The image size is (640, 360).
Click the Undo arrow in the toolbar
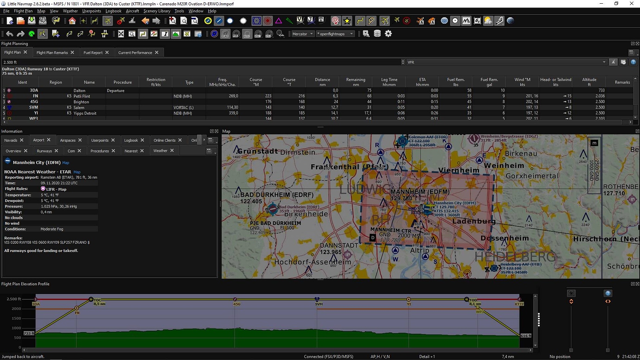(9, 33)
